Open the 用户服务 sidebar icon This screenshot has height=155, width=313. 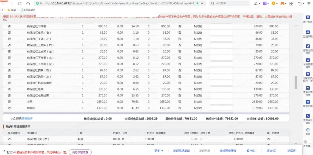(x=308, y=17)
